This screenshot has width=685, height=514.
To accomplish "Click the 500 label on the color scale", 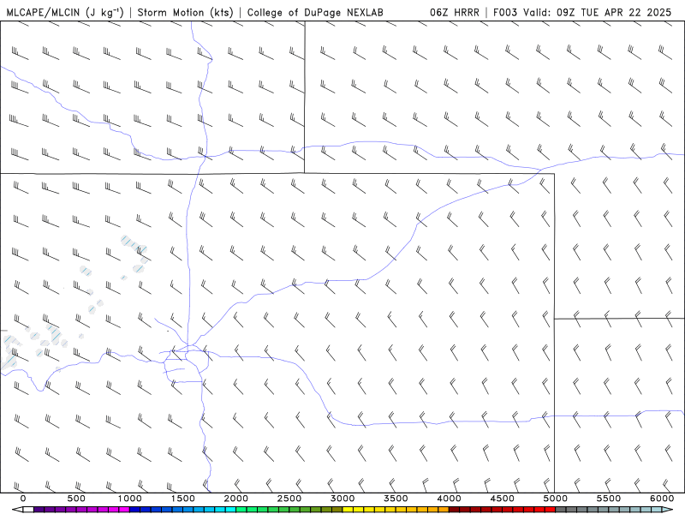I will (x=76, y=499).
